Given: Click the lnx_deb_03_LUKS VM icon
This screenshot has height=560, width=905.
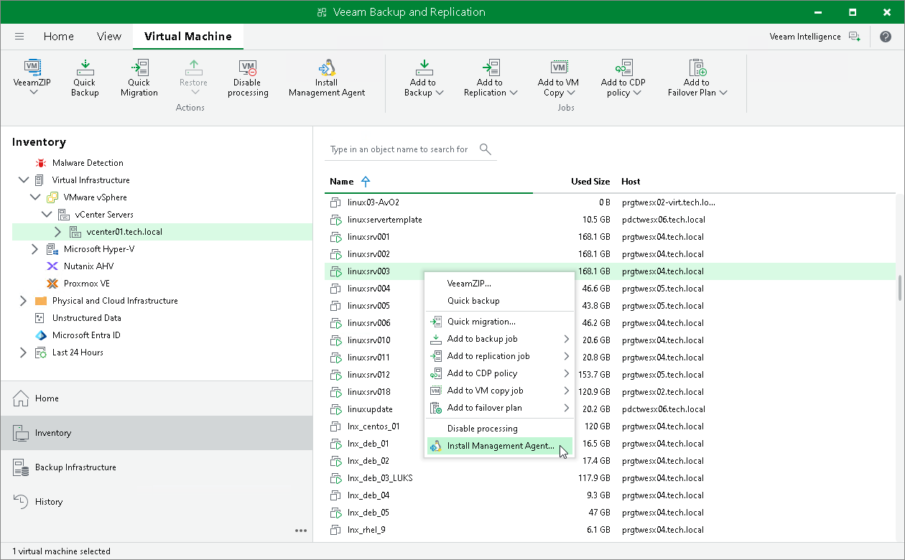Looking at the screenshot, I should [335, 478].
